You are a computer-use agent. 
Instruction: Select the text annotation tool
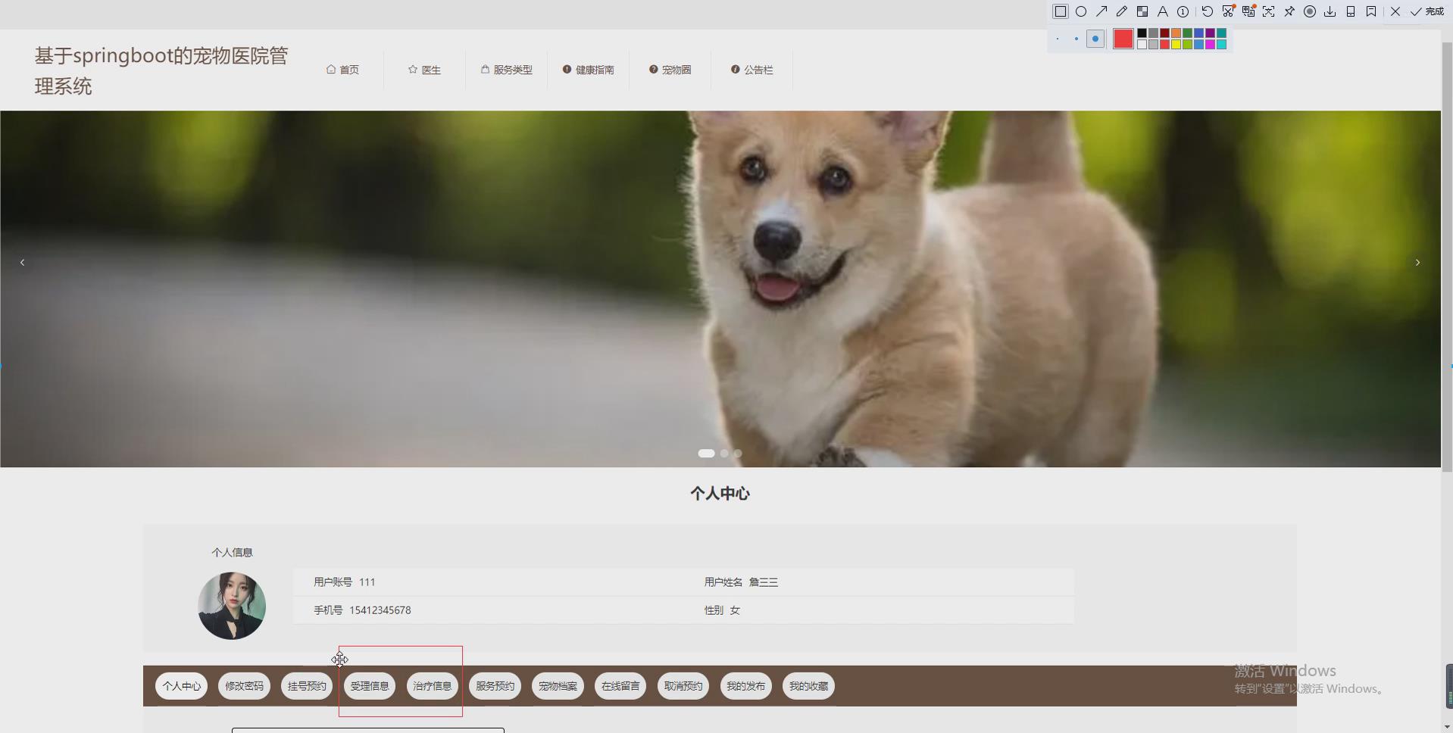coord(1163,11)
